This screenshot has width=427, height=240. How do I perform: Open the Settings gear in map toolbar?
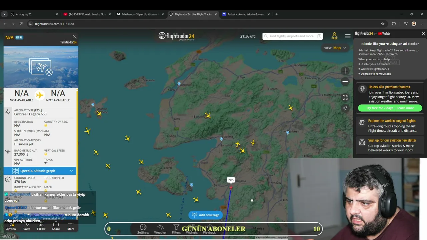[143, 229]
